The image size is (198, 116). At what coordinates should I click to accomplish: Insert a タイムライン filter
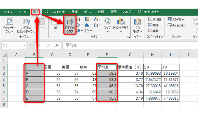point(177,25)
